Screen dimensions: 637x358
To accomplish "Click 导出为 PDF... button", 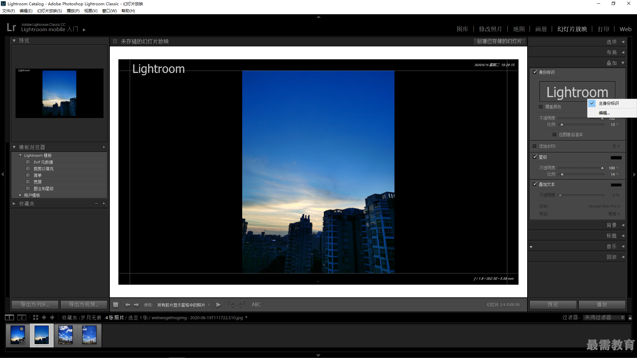I will (35, 304).
